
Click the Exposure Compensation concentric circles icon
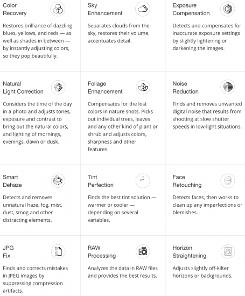point(227,9)
